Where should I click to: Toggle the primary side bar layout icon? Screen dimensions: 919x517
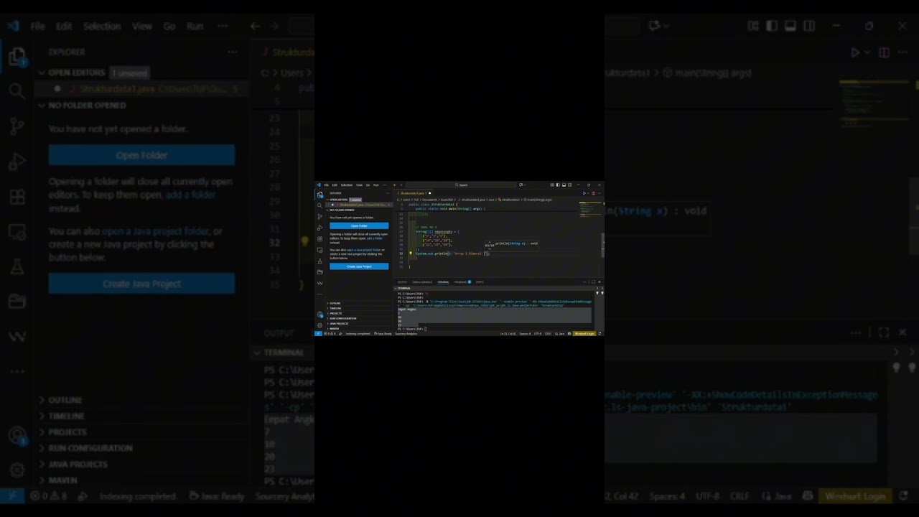click(x=558, y=185)
